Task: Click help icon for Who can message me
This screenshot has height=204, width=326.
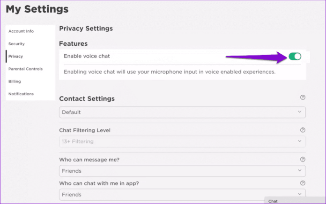Action: point(303,159)
